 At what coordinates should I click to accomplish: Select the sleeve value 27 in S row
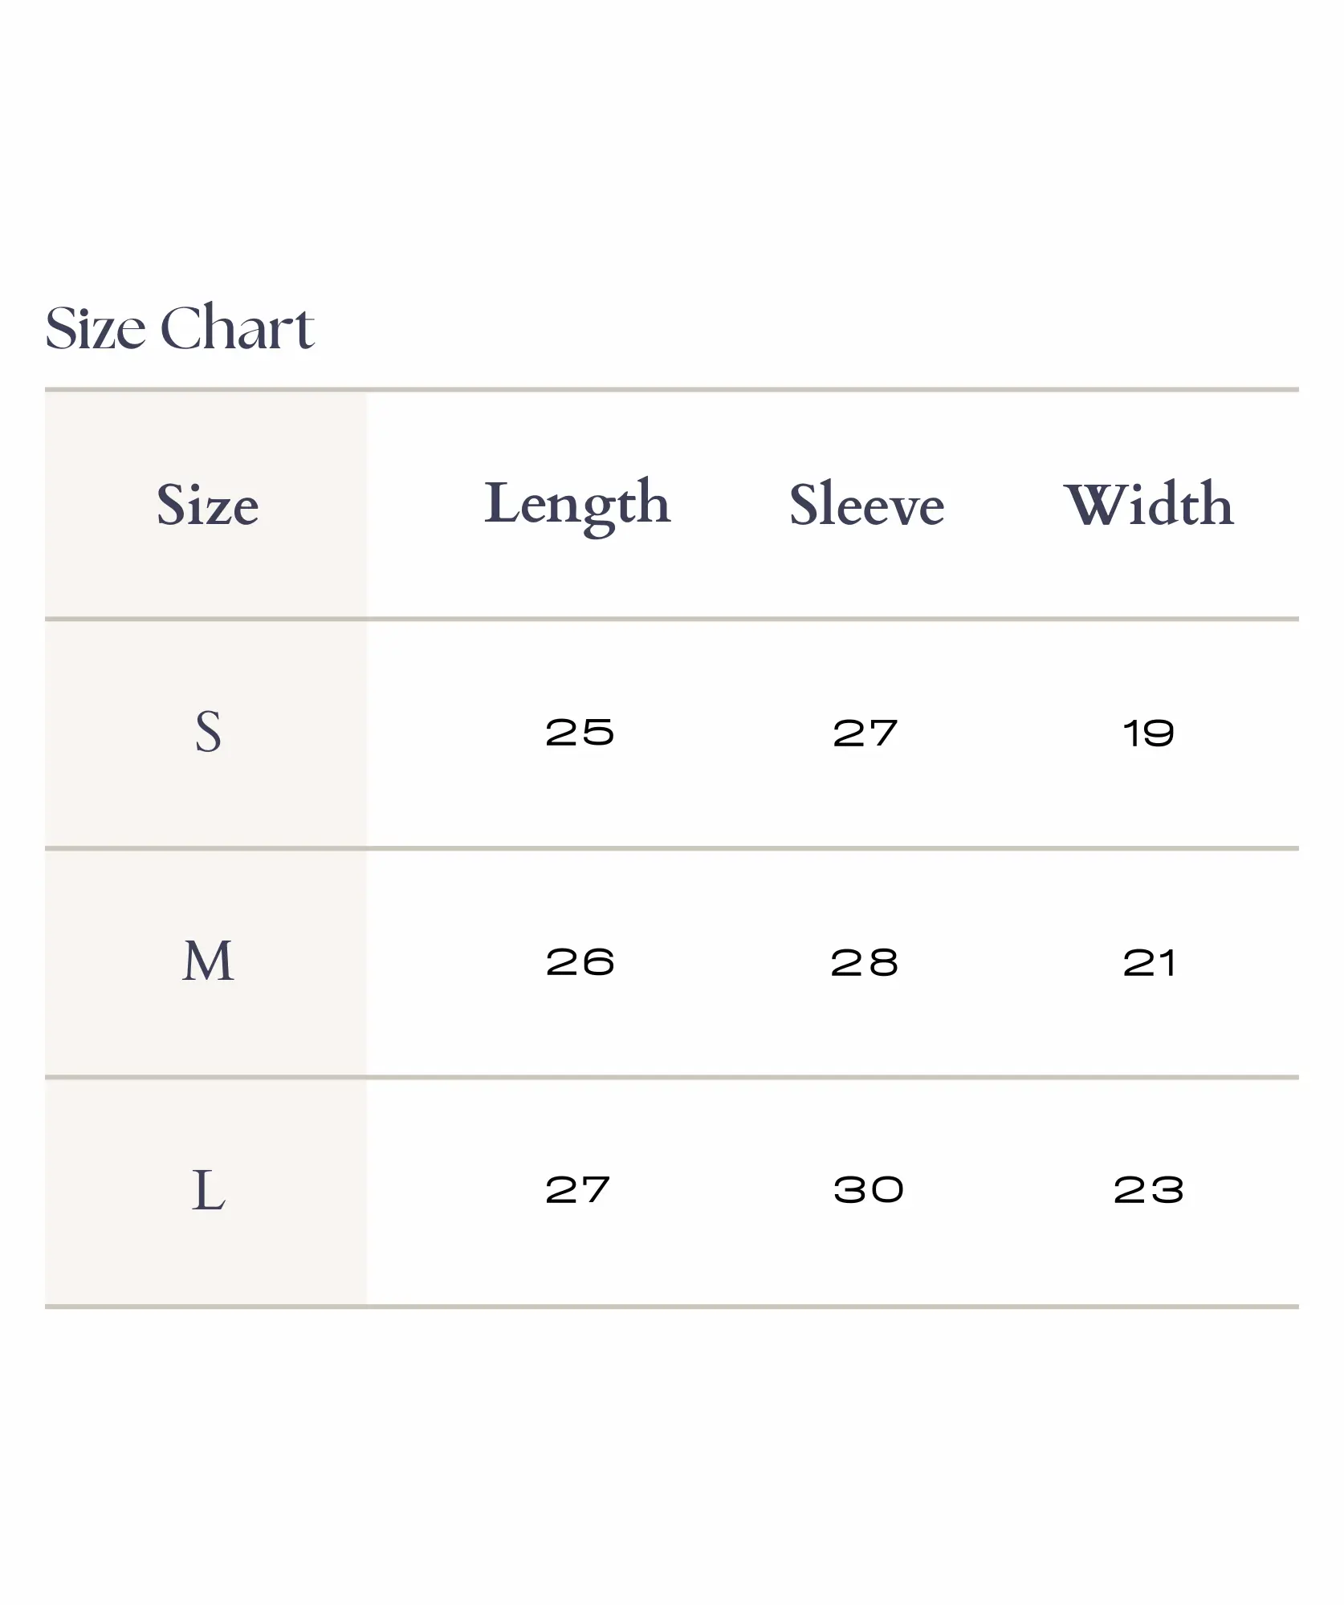(865, 733)
